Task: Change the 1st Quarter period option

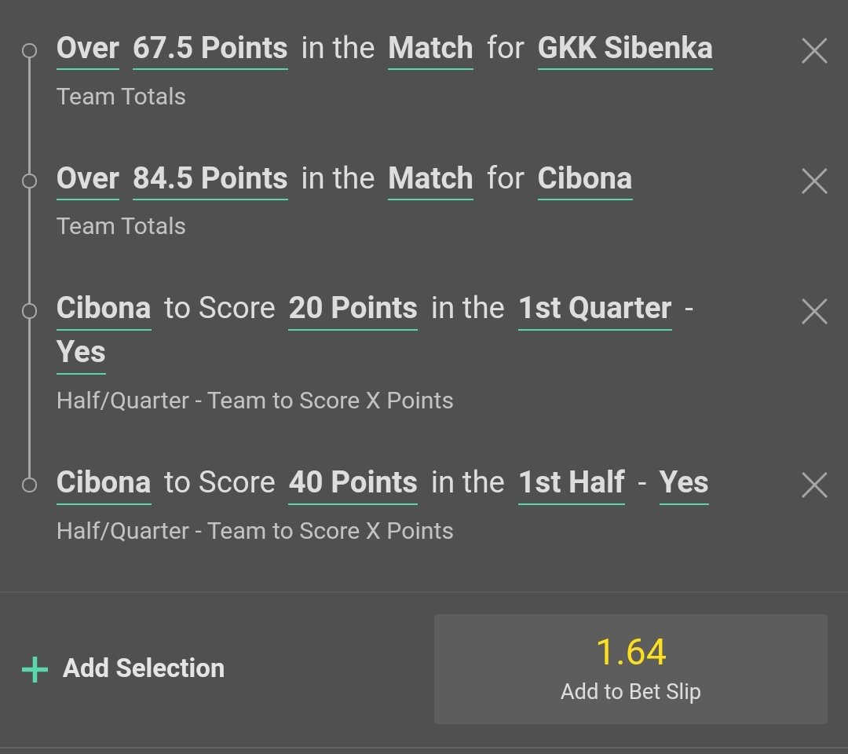Action: [x=594, y=309]
